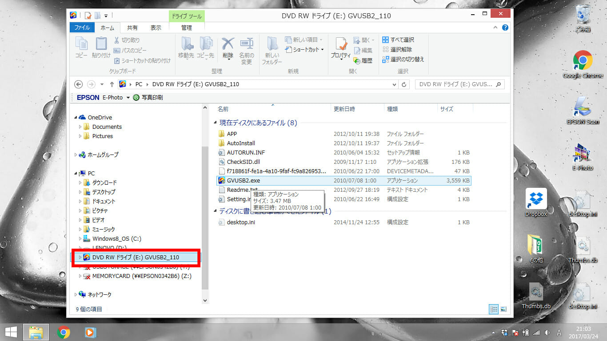Open the address bar history dropdown
The height and width of the screenshot is (341, 607).
point(395,84)
